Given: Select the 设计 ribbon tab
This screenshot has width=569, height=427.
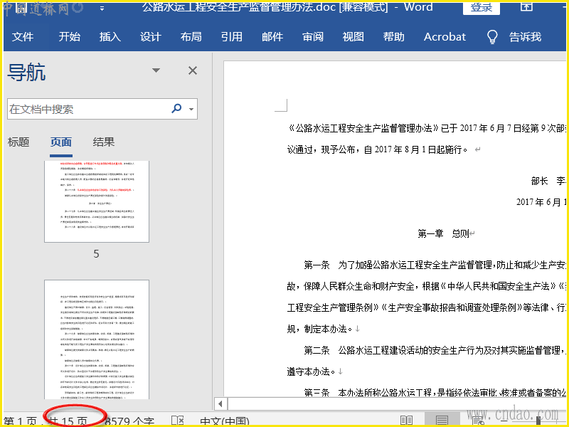Looking at the screenshot, I should click(151, 37).
